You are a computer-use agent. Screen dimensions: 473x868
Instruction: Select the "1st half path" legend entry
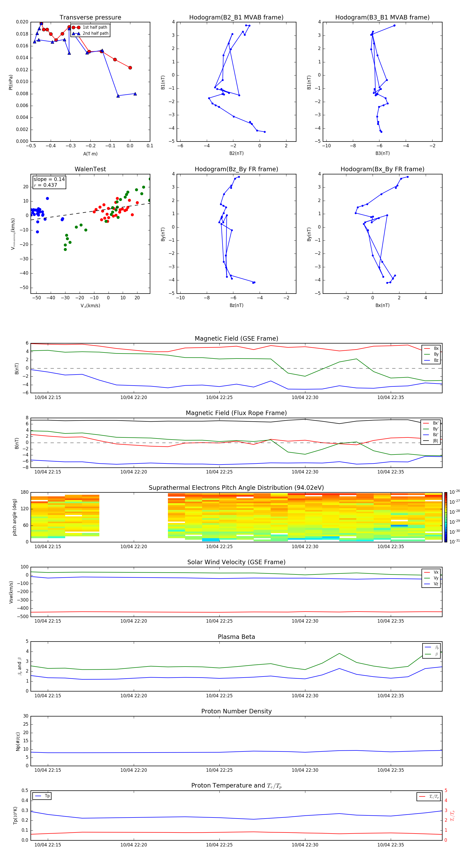90,27
